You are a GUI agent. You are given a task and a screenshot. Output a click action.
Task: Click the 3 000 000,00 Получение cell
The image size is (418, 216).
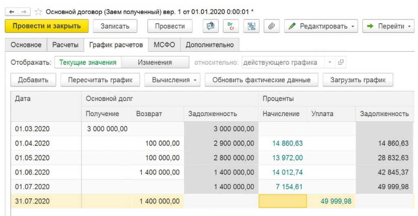coord(107,129)
